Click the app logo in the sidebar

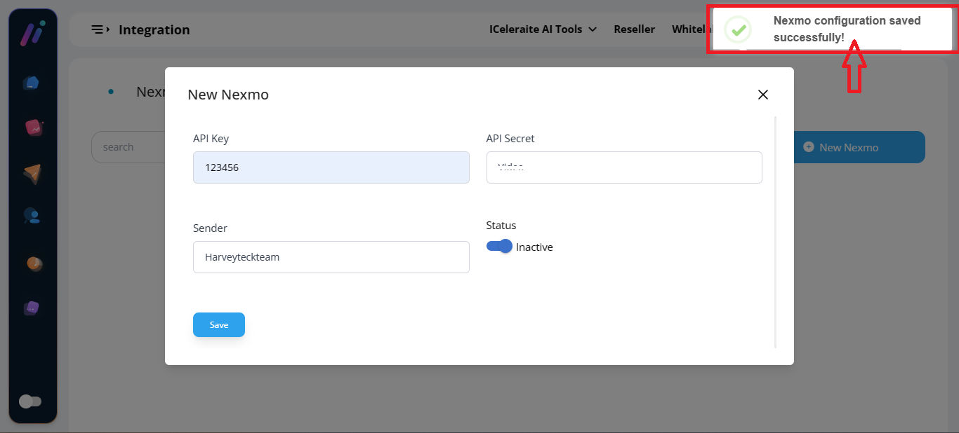(x=32, y=34)
